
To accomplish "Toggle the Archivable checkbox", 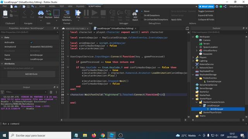I will (31, 42).
